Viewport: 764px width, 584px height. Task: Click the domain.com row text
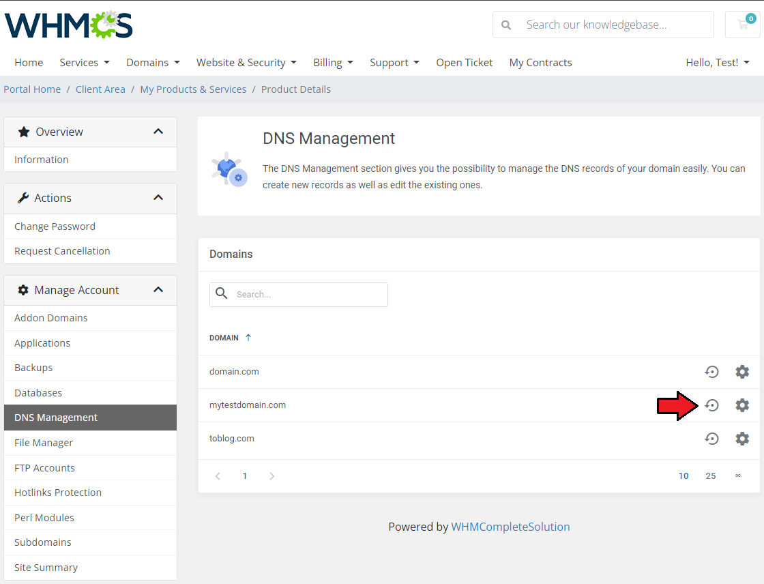click(235, 371)
